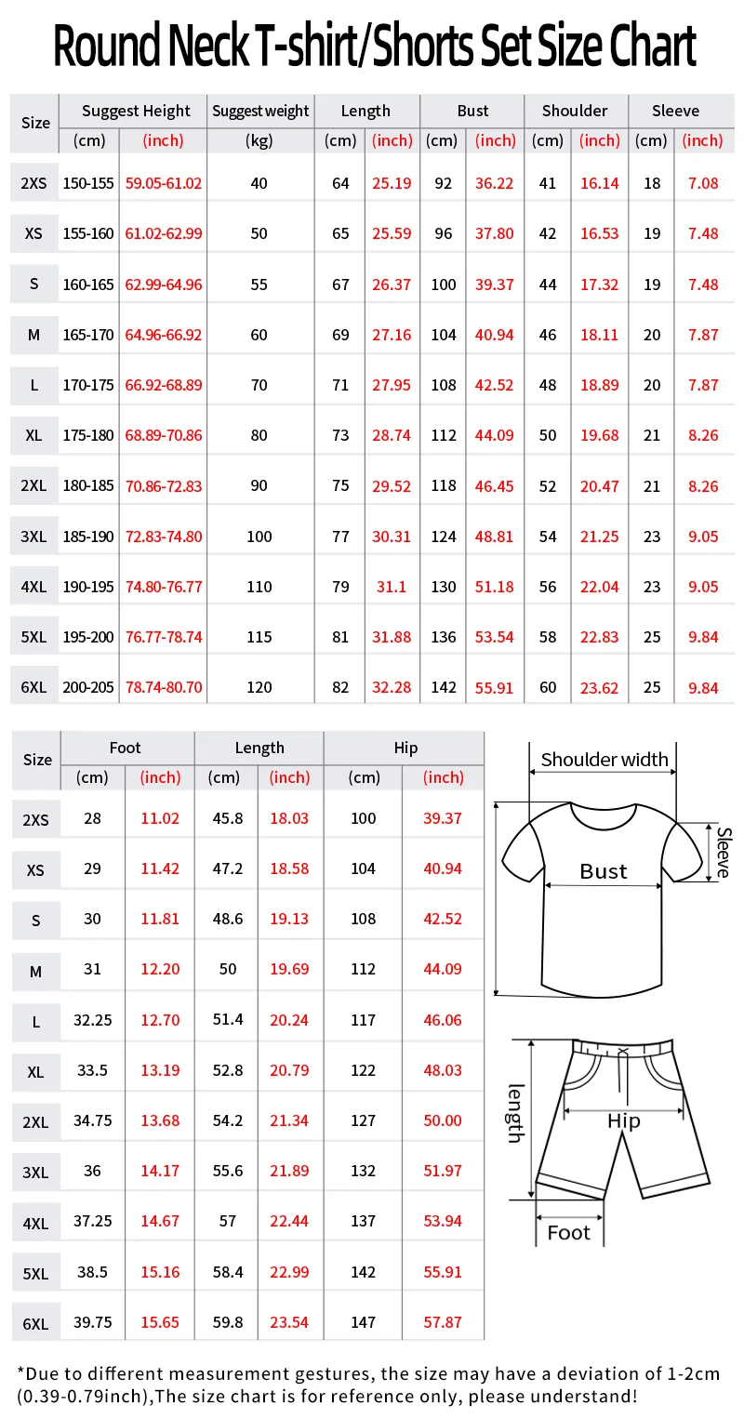Image resolution: width=744 pixels, height=1418 pixels.
Task: Select the Sleeve column header in top table
Action: [675, 111]
